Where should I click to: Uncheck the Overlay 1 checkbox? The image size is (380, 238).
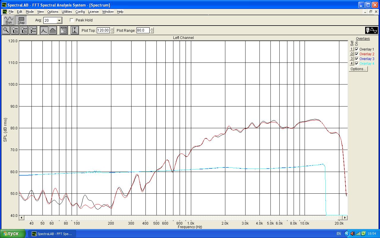click(357, 49)
